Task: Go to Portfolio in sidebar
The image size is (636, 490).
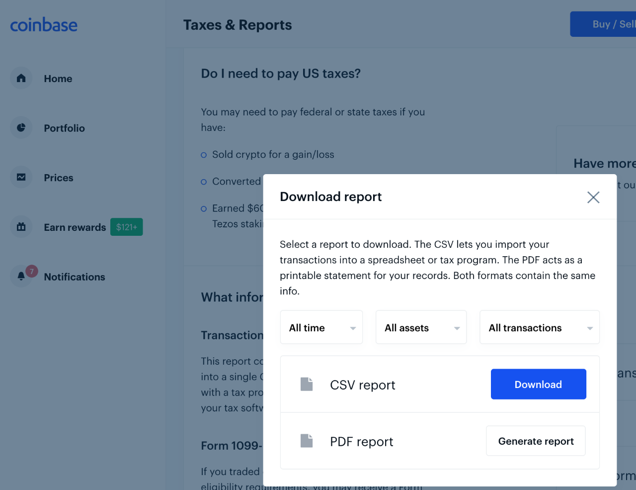Action: tap(65, 128)
